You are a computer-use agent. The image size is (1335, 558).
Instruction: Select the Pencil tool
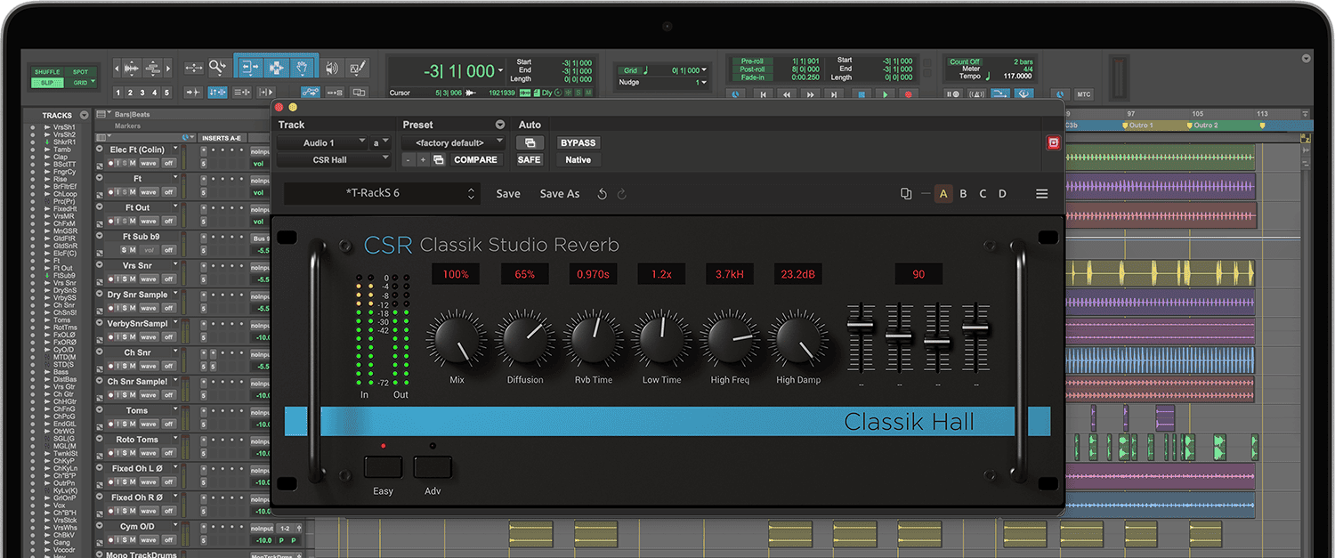click(358, 68)
